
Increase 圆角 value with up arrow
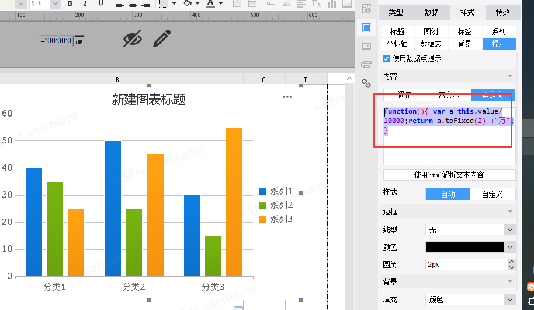[512, 262]
